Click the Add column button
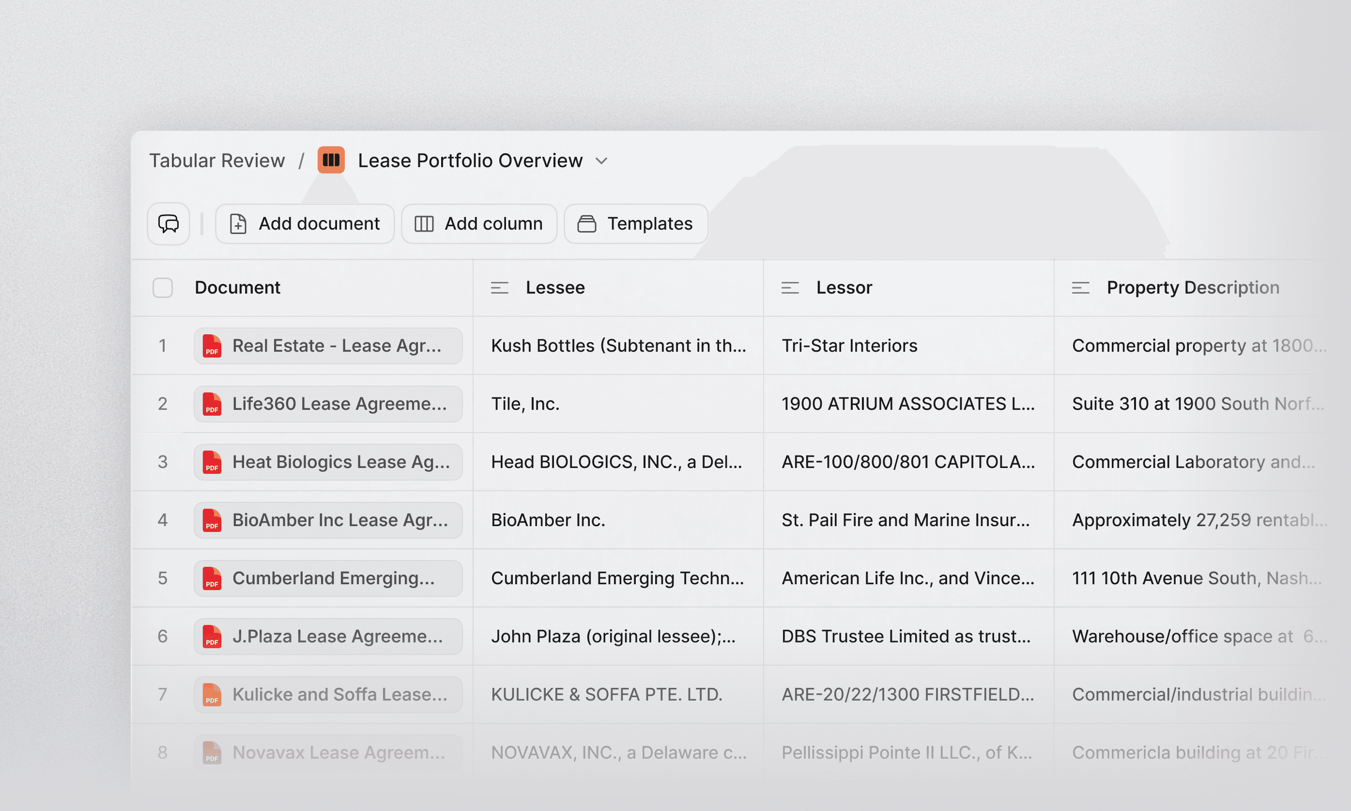 tap(479, 223)
